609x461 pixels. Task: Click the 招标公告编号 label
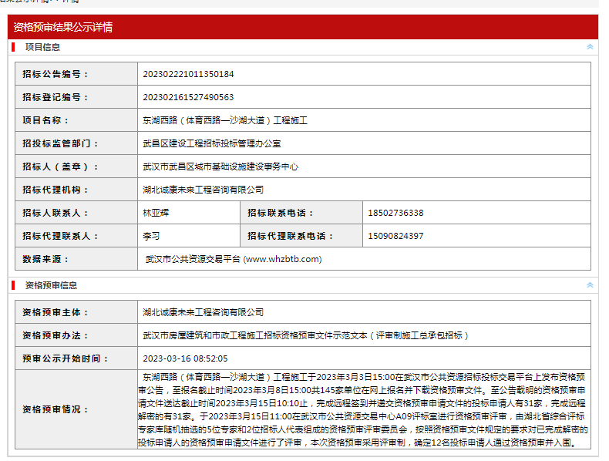click(56, 74)
